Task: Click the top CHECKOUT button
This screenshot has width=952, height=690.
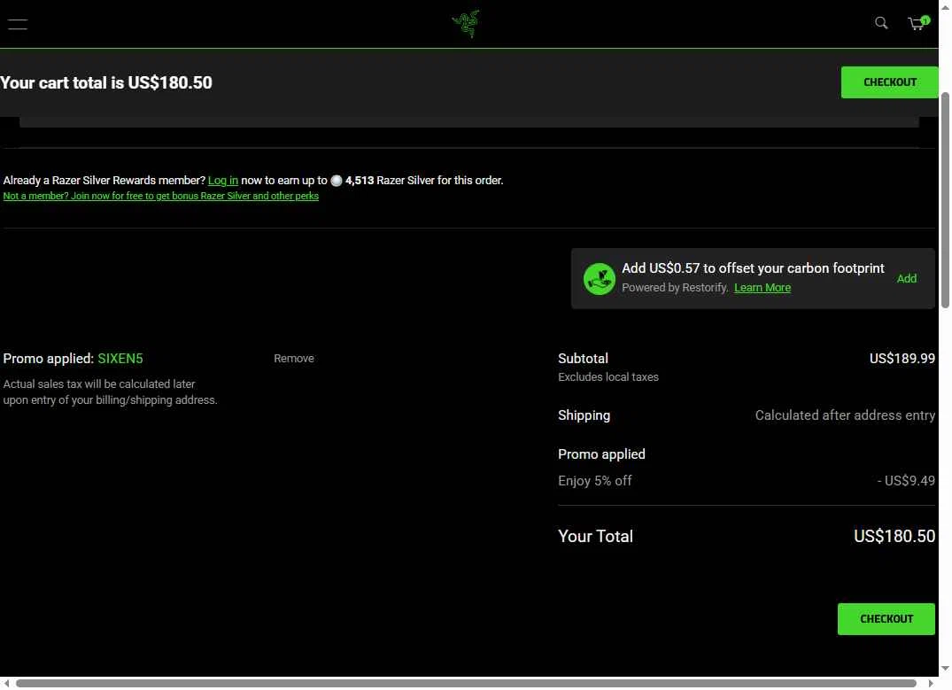Action: (x=889, y=82)
